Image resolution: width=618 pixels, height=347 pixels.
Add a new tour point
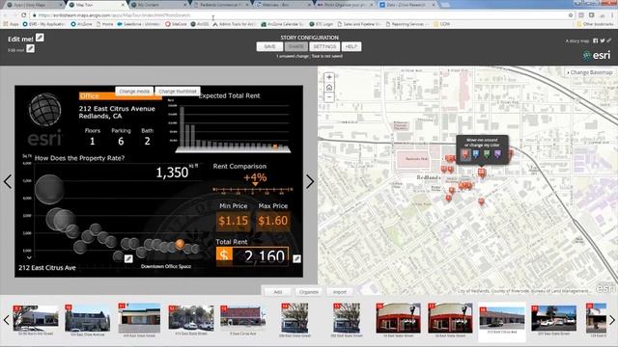(278, 292)
